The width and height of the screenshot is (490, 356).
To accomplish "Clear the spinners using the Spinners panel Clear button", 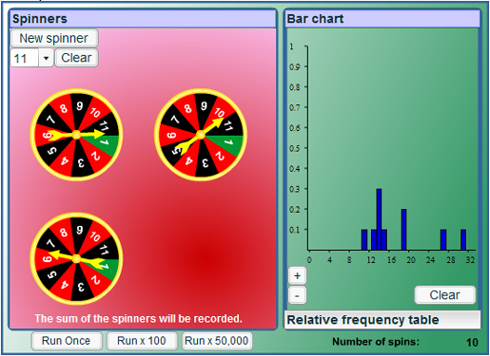I will click(x=76, y=58).
